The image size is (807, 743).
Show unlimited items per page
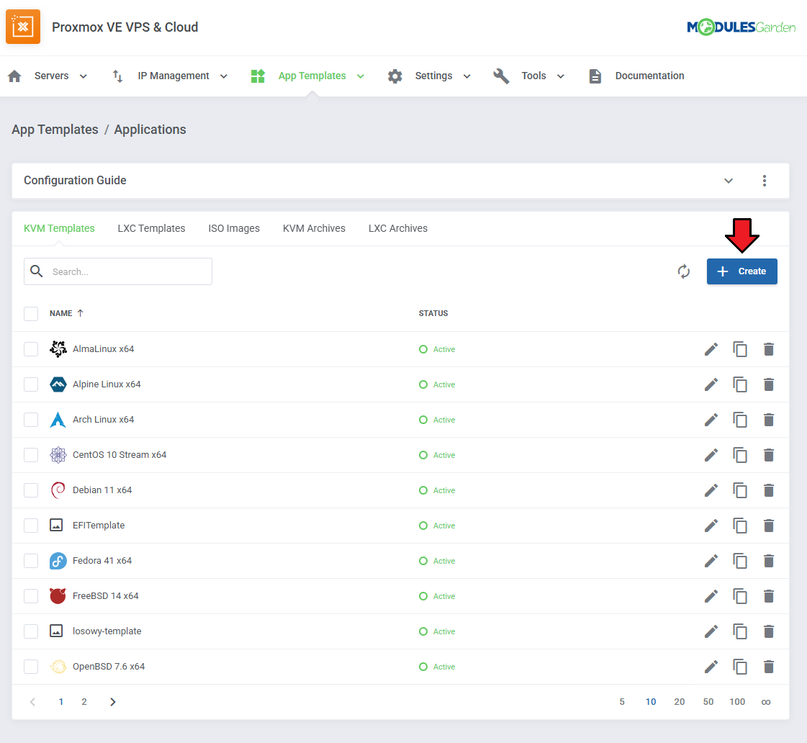(766, 702)
